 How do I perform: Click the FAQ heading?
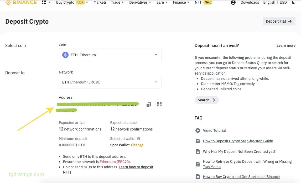click(x=199, y=118)
